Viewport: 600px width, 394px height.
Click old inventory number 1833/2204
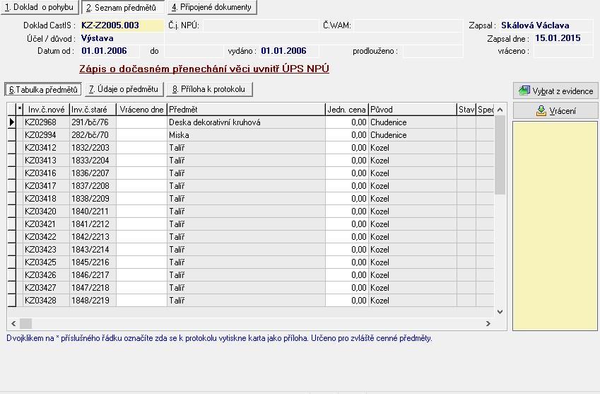(93, 160)
